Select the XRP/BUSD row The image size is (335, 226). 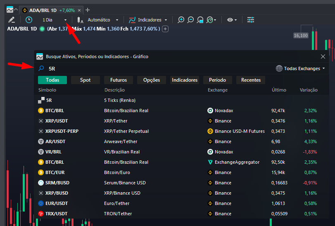pos(181,193)
